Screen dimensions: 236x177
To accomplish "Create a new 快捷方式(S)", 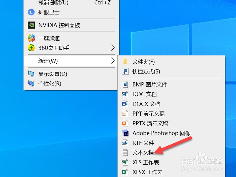I will [171, 71].
